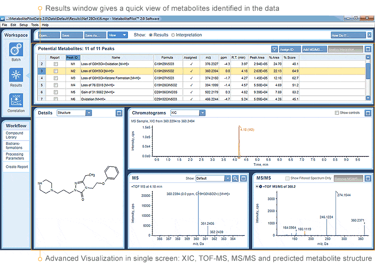
Task: Maximize the Potential Metabolites panel
Action: click(367, 49)
